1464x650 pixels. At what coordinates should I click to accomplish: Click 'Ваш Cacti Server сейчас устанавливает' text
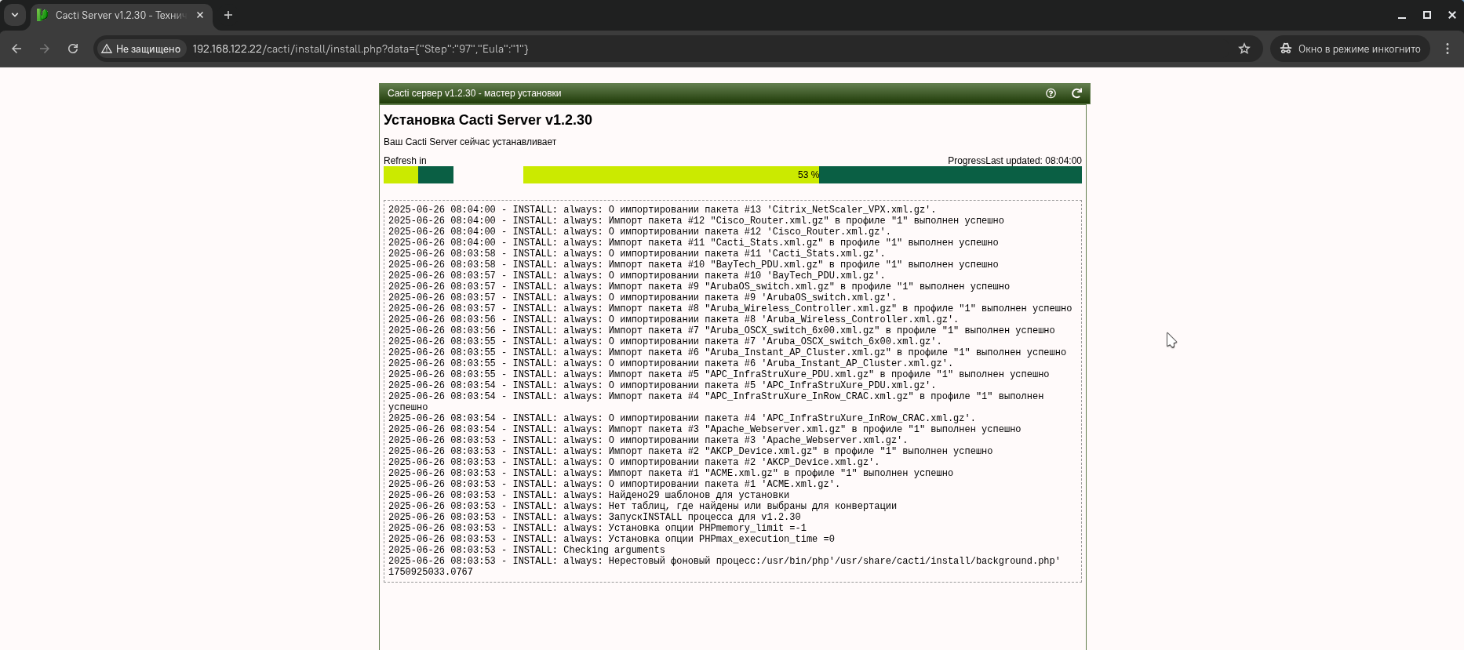point(469,142)
